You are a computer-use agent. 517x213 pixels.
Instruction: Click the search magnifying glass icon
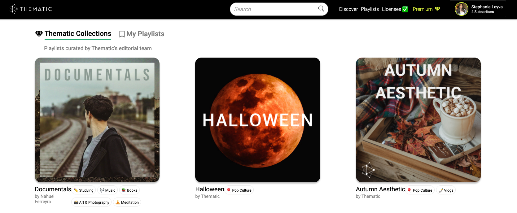click(321, 9)
